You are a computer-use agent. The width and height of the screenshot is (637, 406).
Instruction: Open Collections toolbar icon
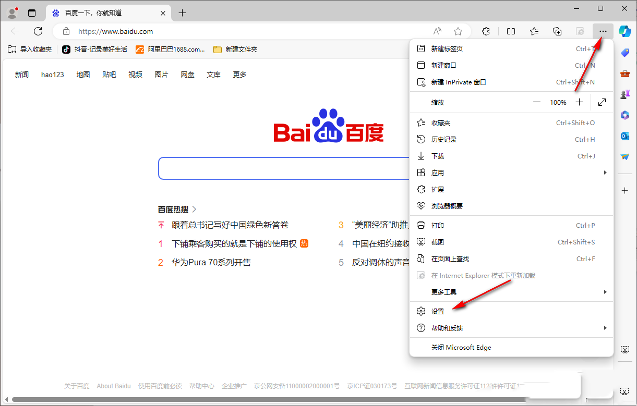click(x=557, y=31)
